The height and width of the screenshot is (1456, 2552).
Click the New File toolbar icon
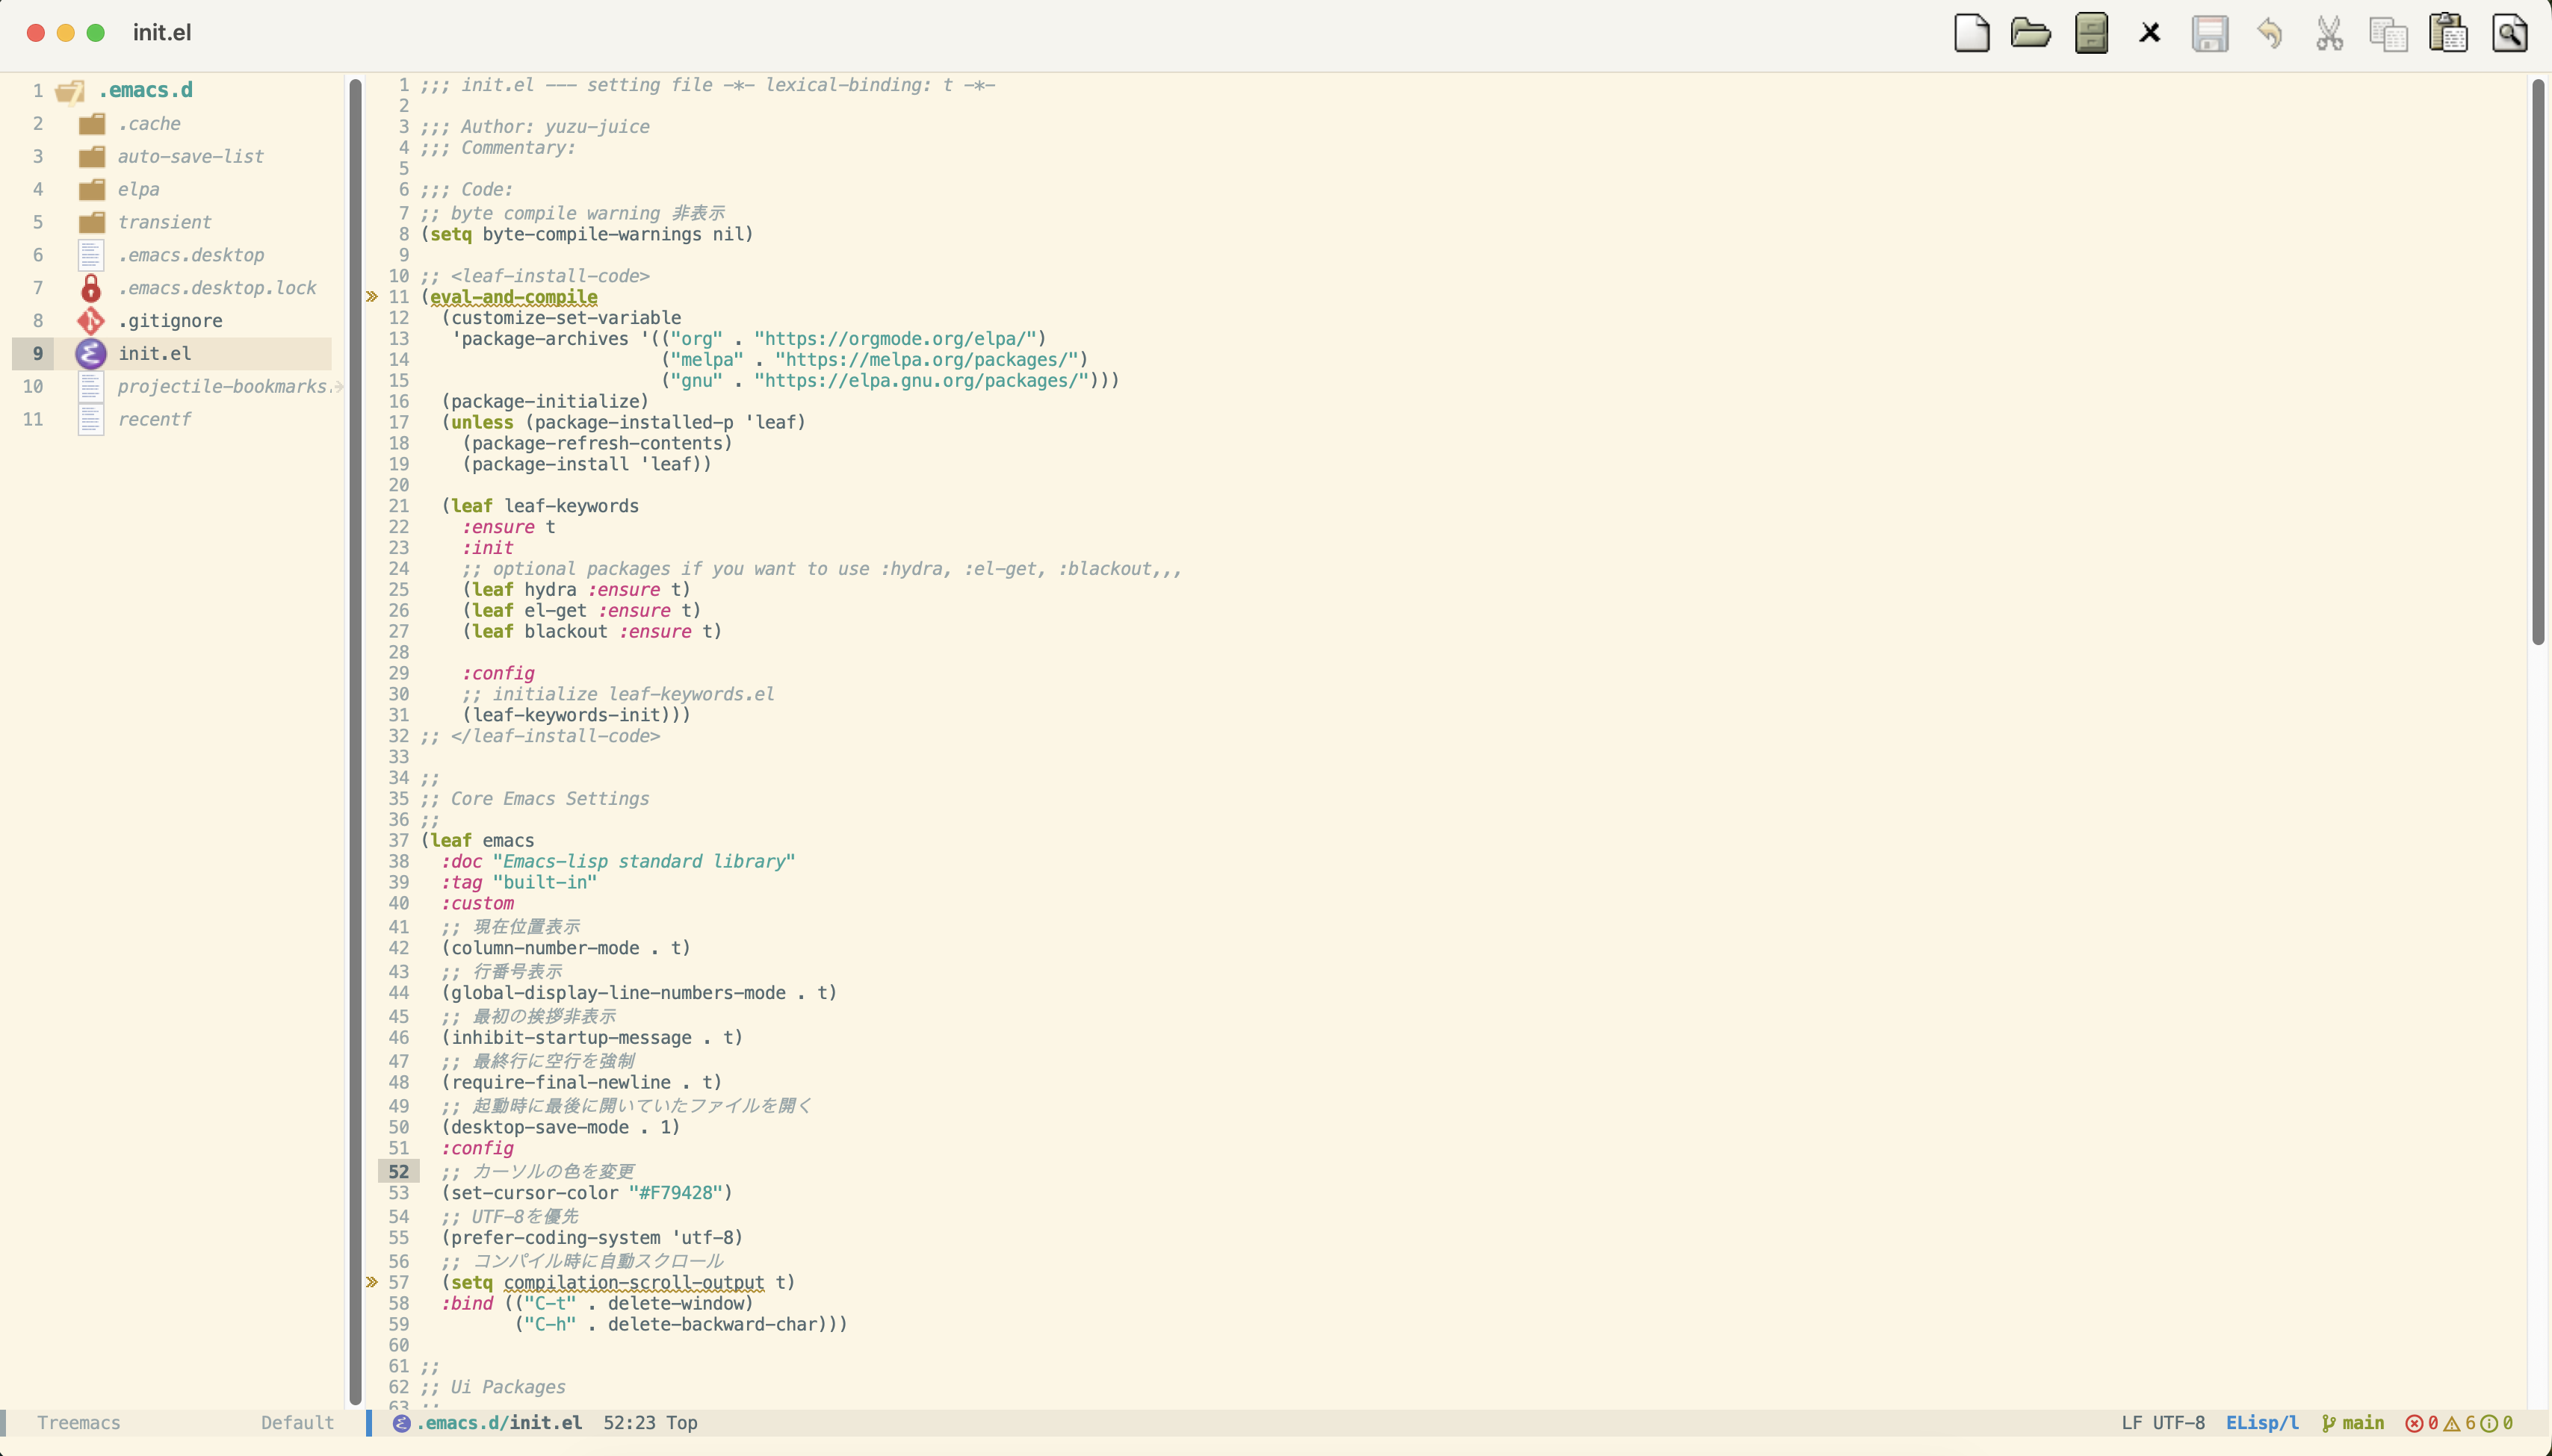coord(1971,33)
